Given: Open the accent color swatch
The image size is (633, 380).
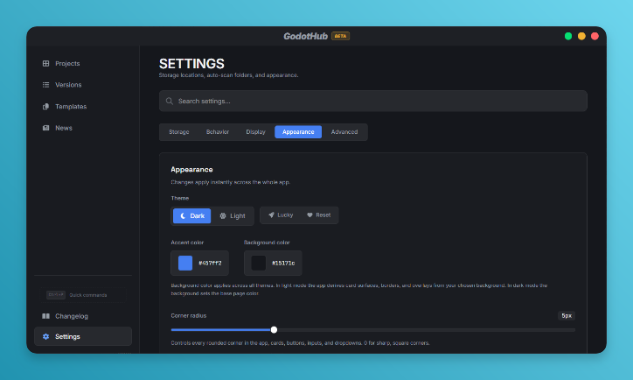Looking at the screenshot, I should [x=185, y=264].
